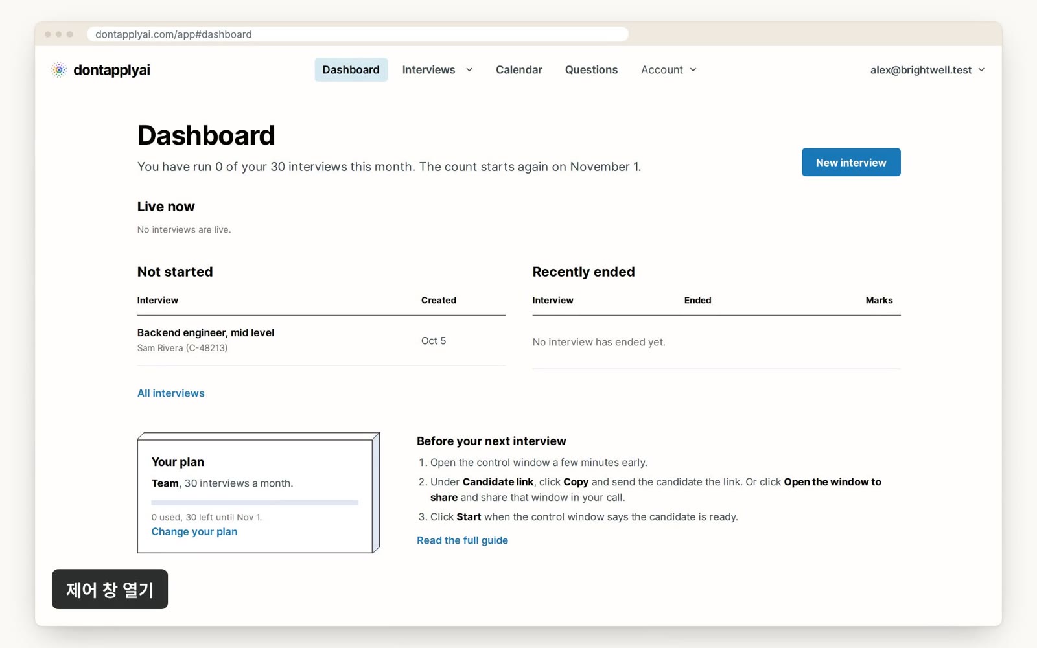Expand the Account dropdown
Image resolution: width=1037 pixels, height=648 pixels.
click(668, 70)
